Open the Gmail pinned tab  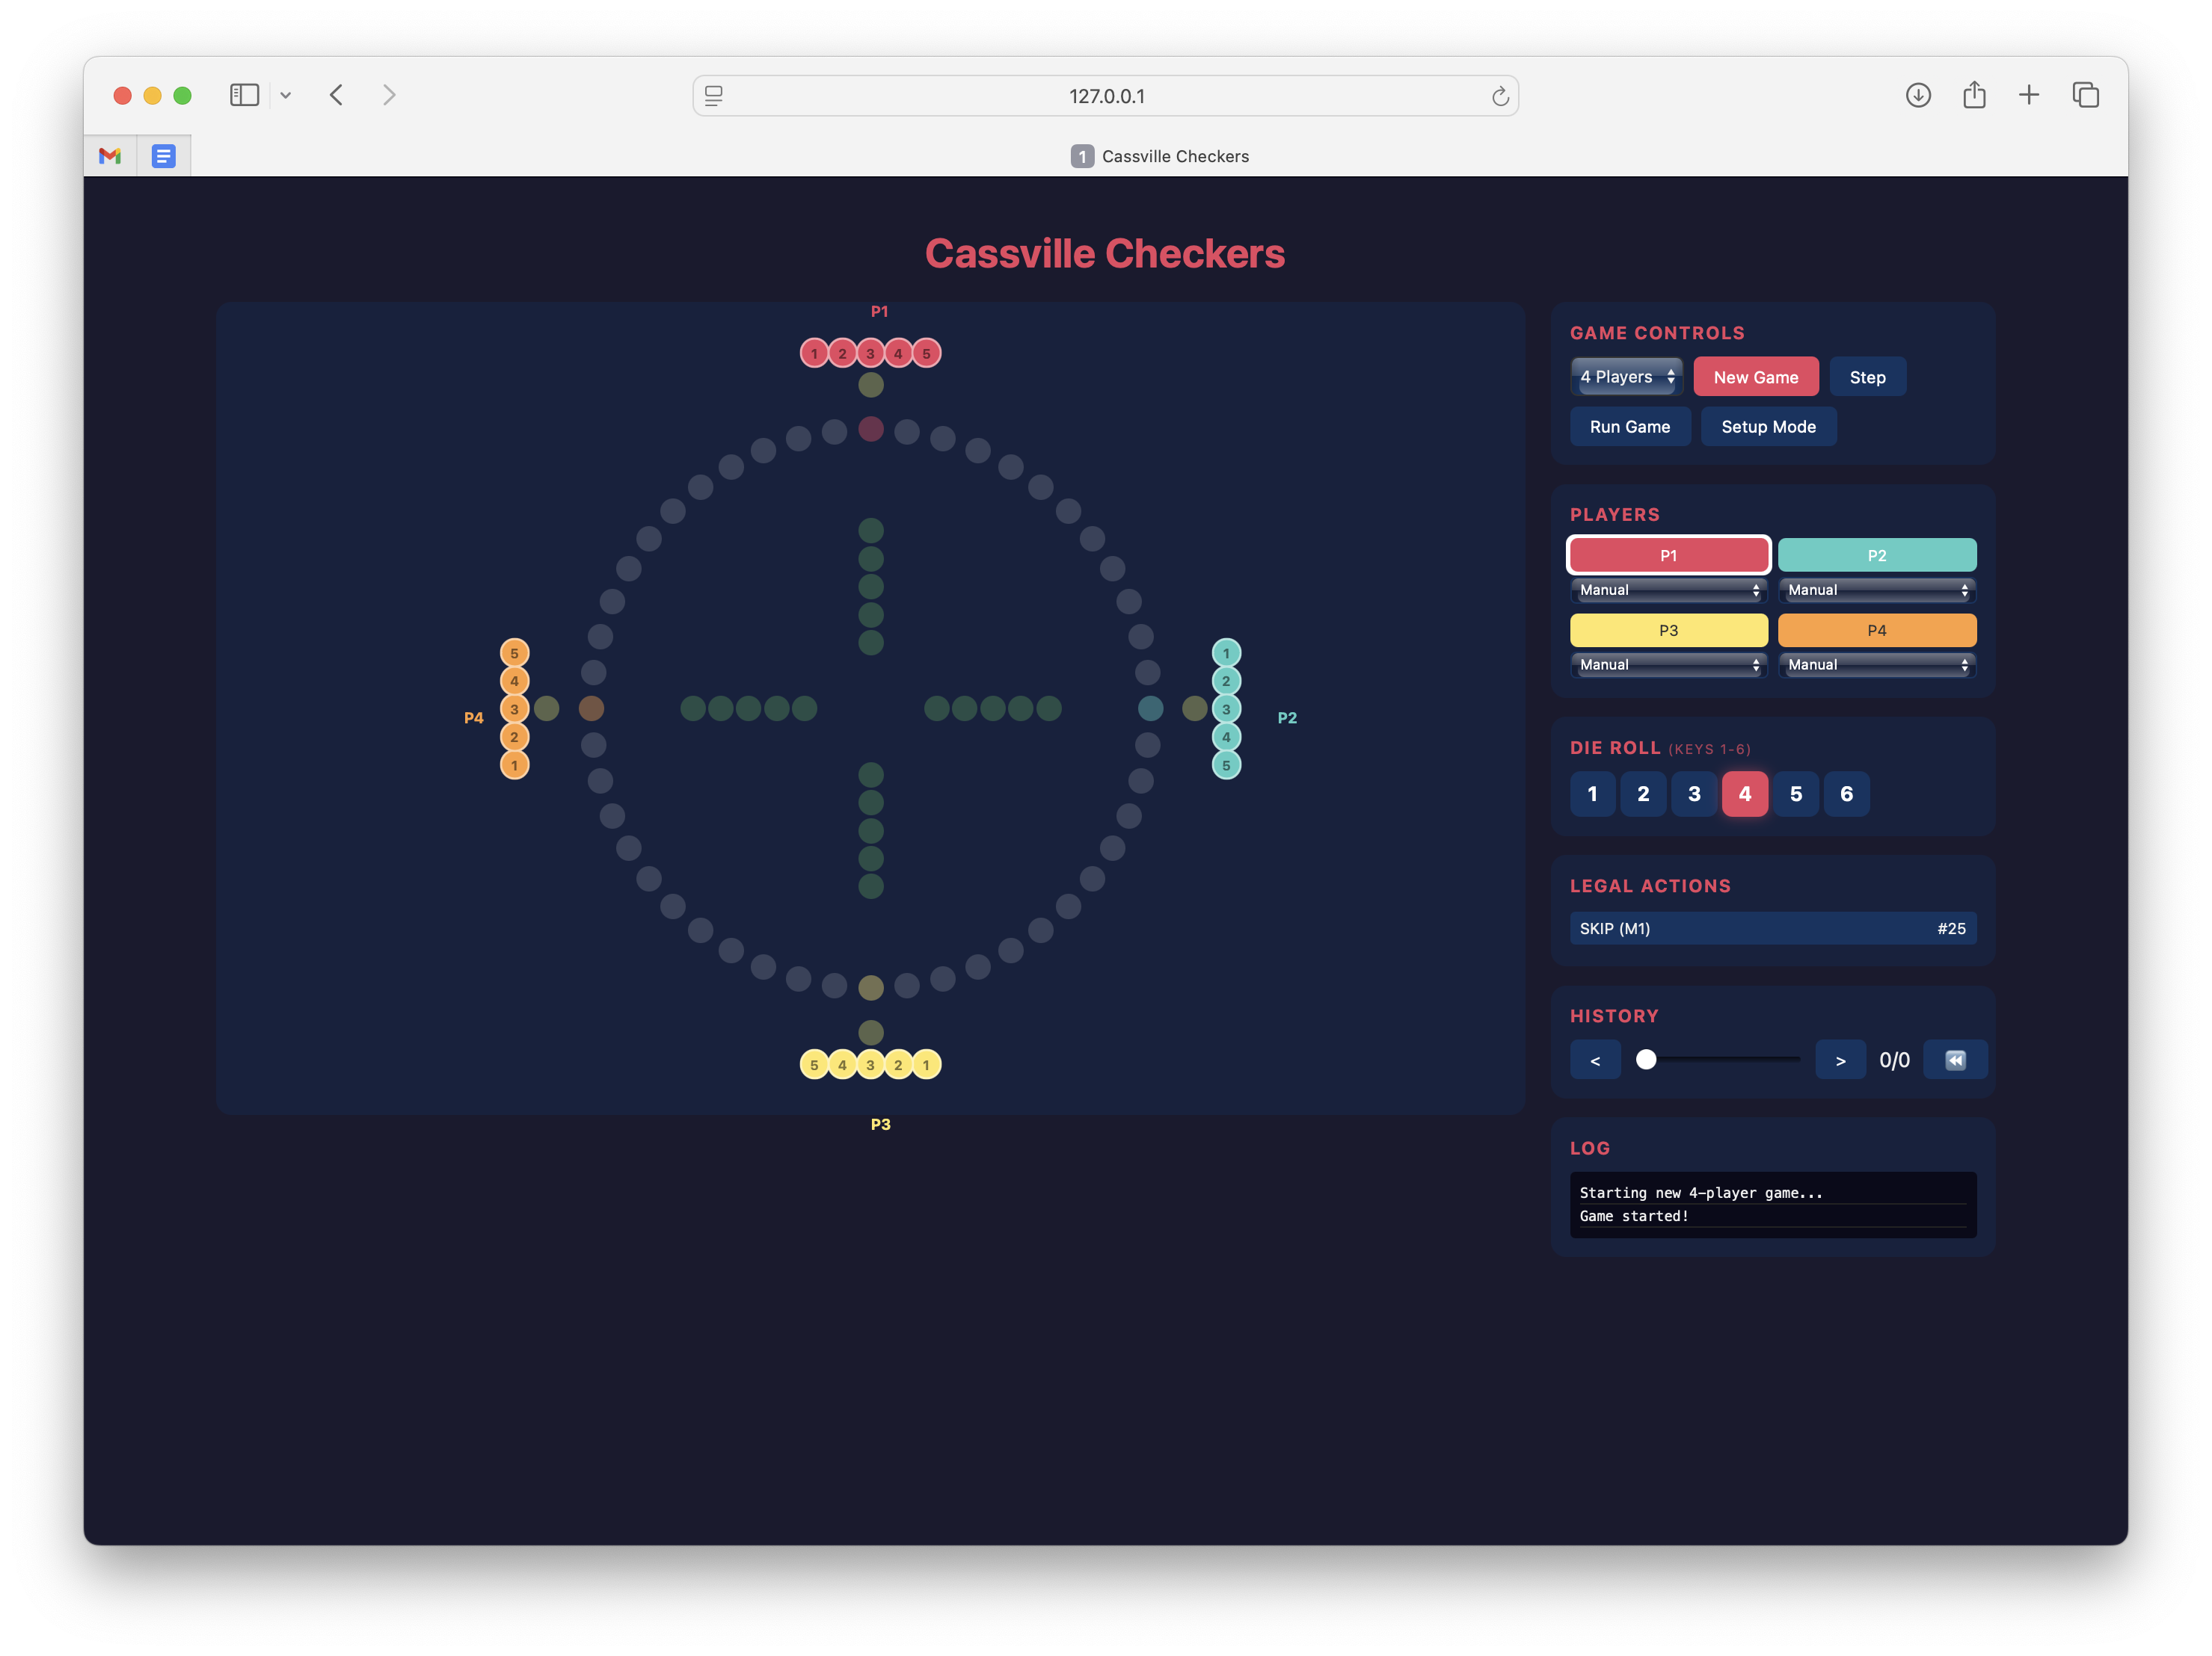(x=110, y=156)
